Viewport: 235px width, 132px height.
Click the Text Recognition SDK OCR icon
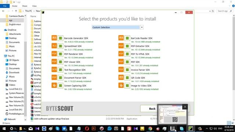pos(54,70)
